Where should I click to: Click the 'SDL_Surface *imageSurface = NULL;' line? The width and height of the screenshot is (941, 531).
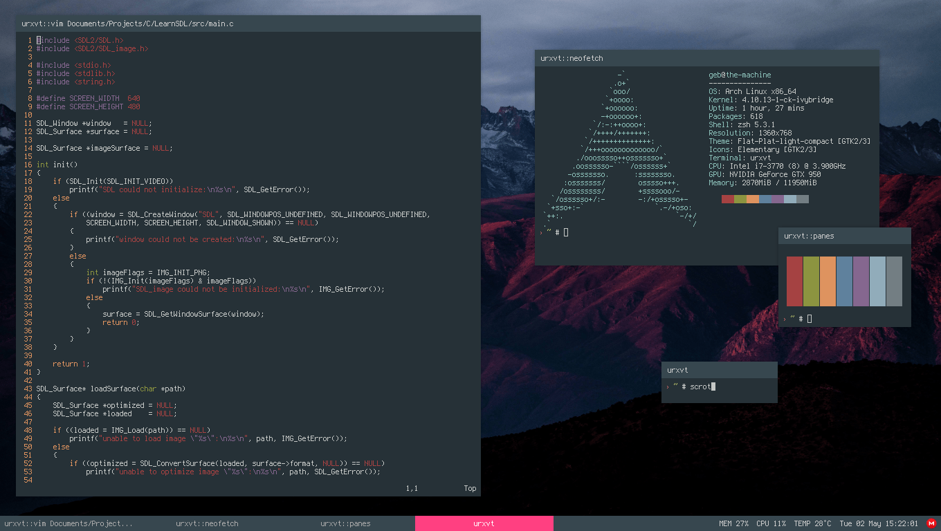point(105,148)
